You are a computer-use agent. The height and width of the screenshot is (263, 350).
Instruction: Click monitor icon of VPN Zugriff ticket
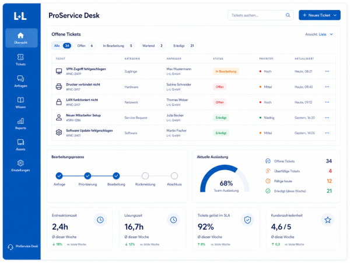point(59,71)
